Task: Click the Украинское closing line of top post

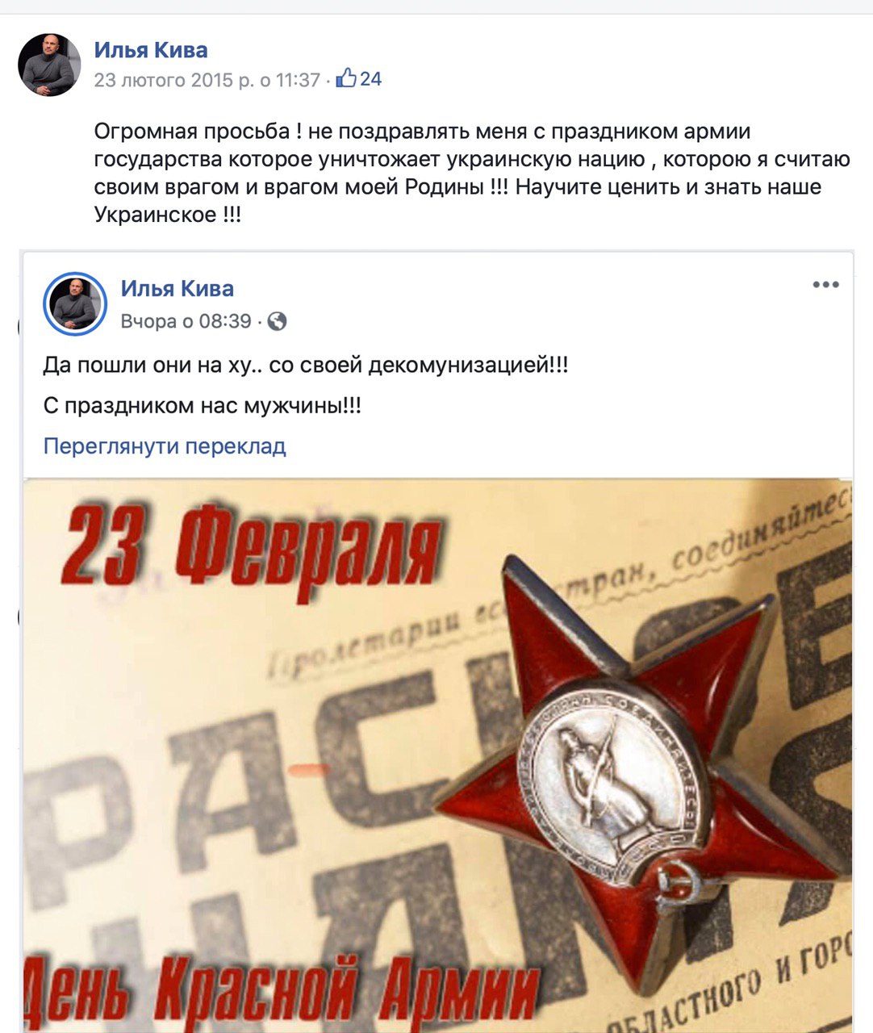Action: point(168,215)
